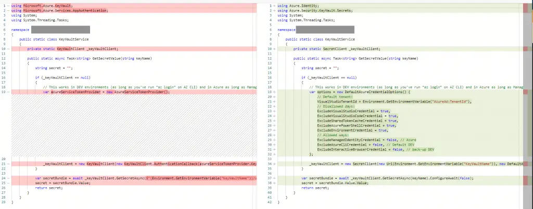Click the plus marker beside right line 10
This screenshot has width=533, height=209.
pyautogui.click(x=275, y=48)
